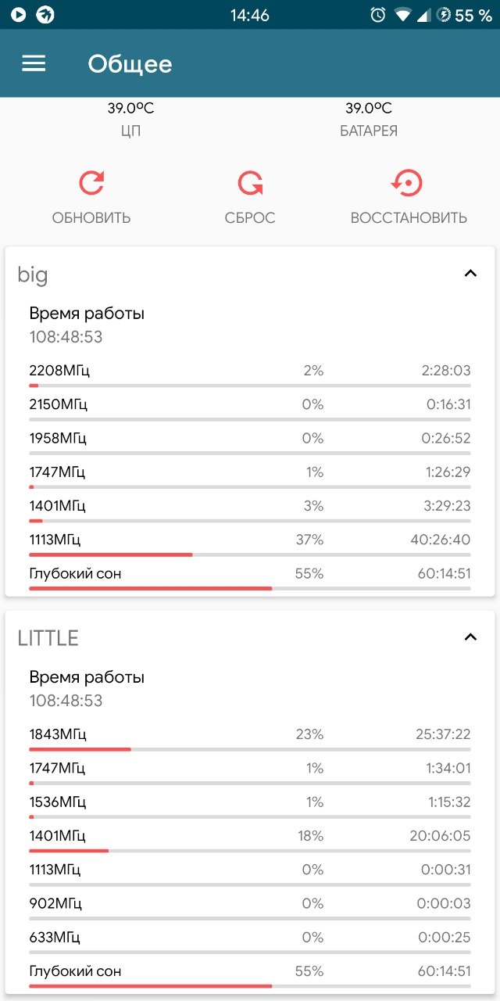Viewport: 500px width, 1001px height.
Task: Open the hamburger navigation menu
Action: point(34,63)
